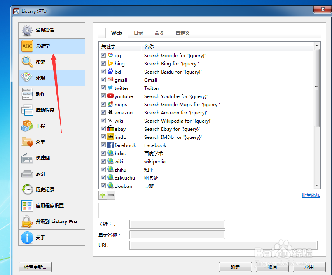Click the green plus add keyword icon
This screenshot has width=332, height=275.
[x=103, y=195]
